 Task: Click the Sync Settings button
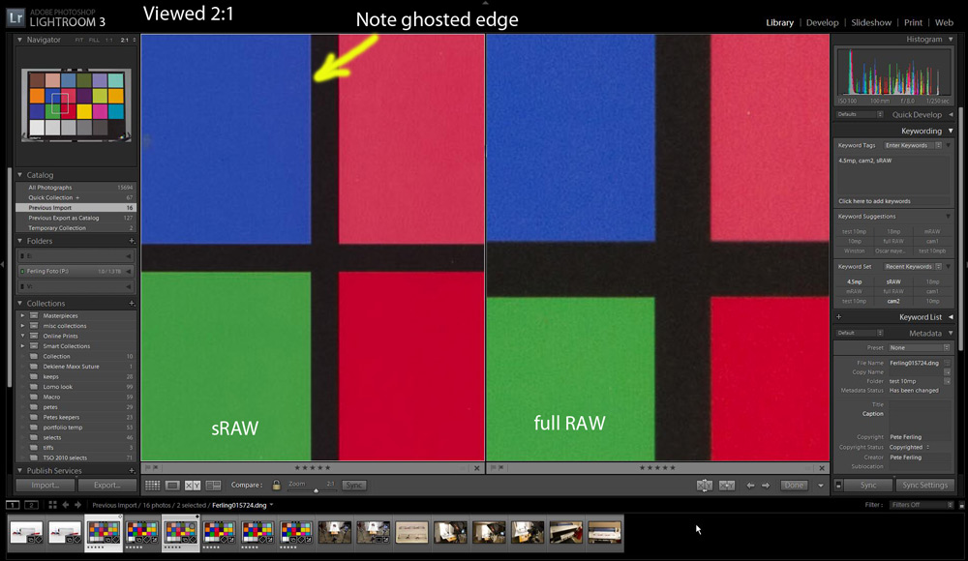(x=924, y=485)
